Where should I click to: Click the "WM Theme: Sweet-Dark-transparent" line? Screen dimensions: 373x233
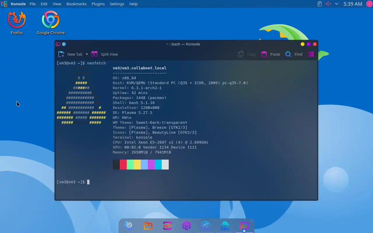pyautogui.click(x=150, y=123)
